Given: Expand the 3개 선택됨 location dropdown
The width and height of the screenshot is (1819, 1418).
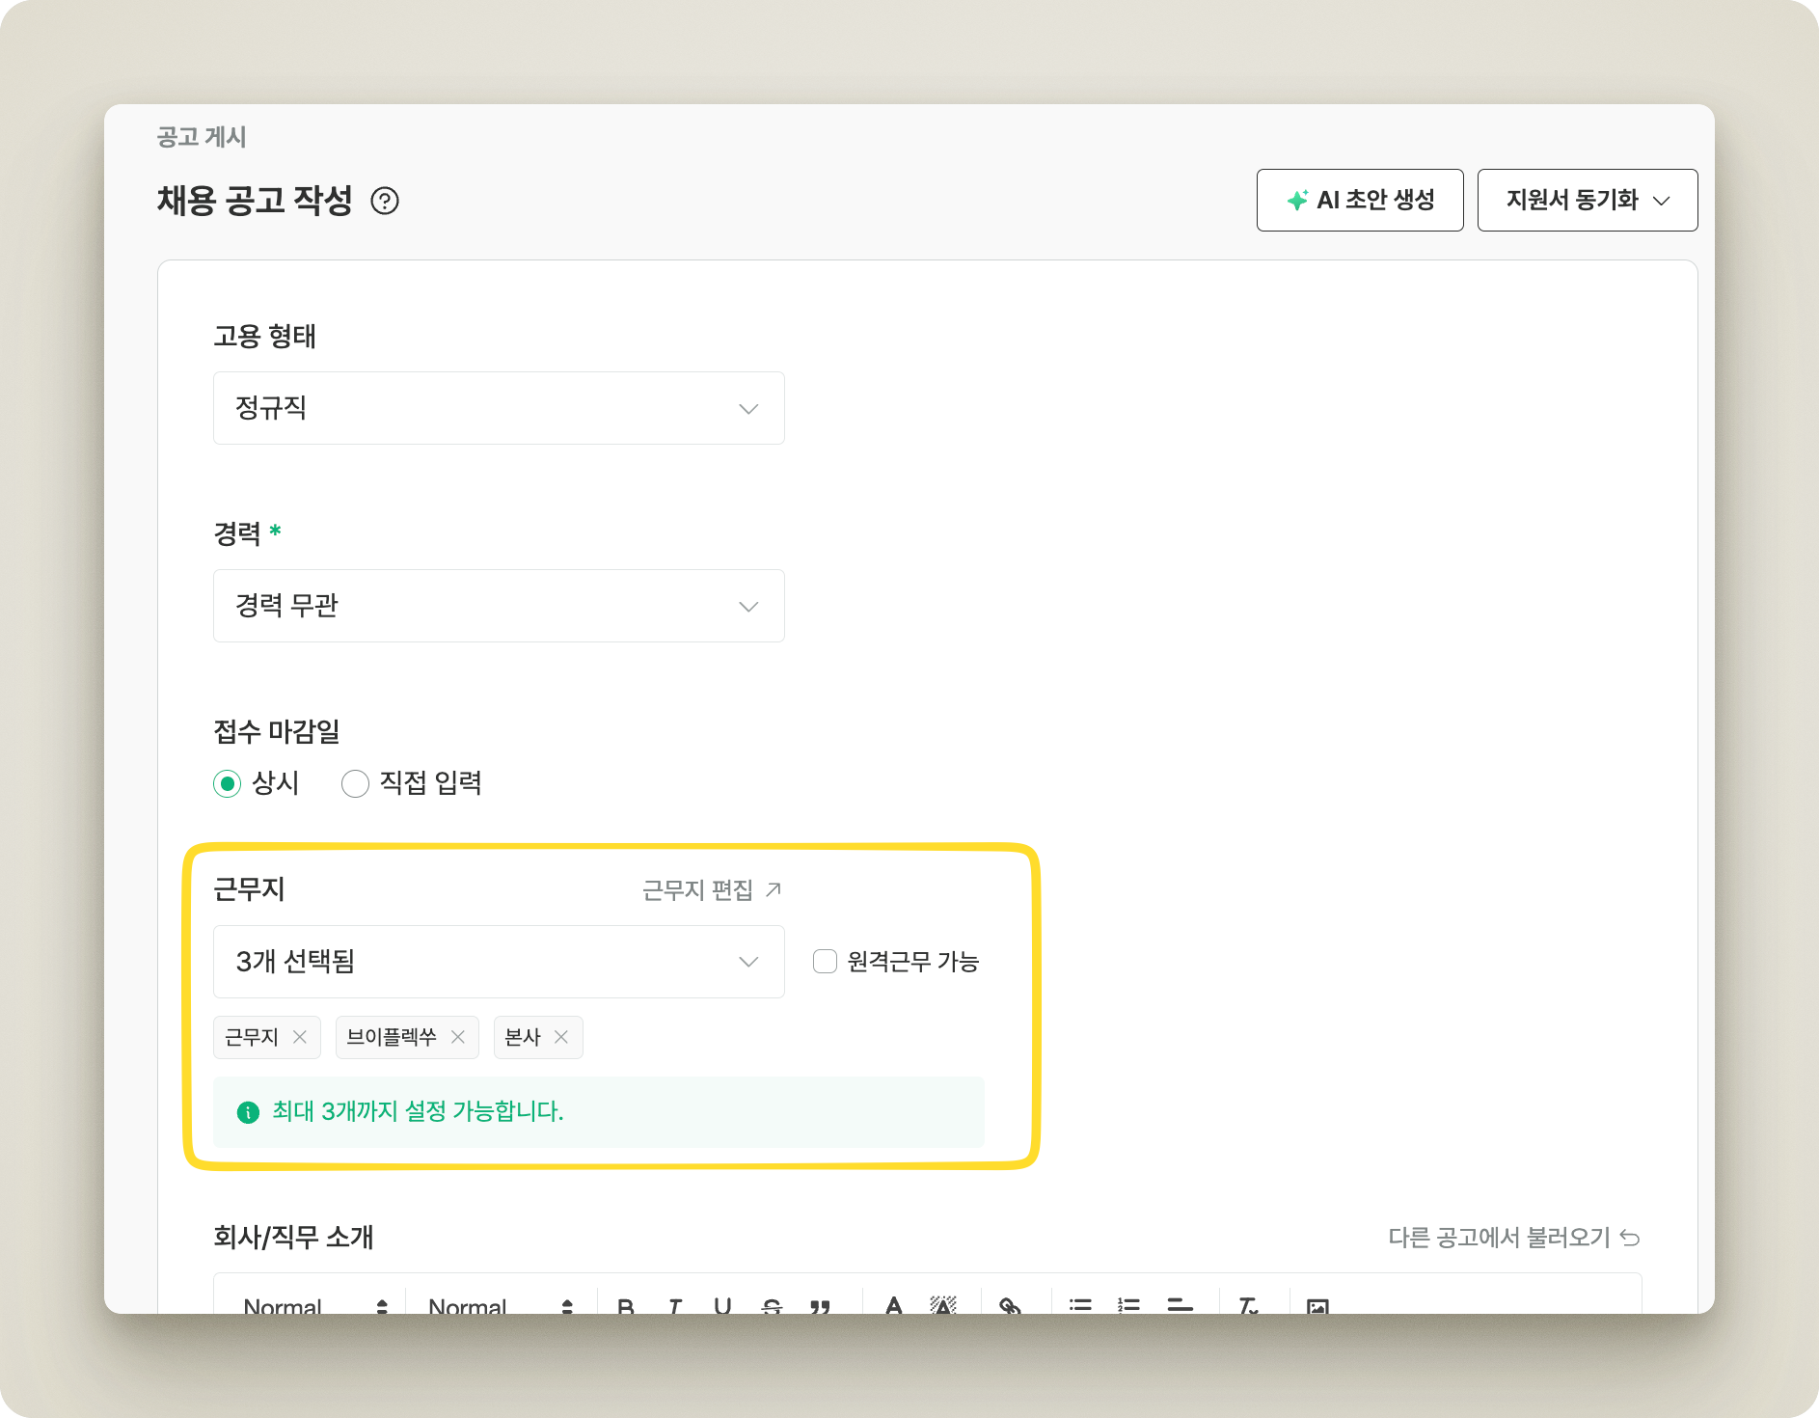Looking at the screenshot, I should point(499,962).
